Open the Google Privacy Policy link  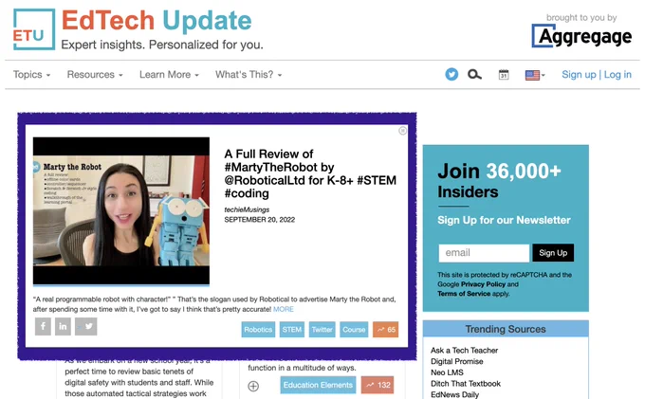[x=483, y=284]
